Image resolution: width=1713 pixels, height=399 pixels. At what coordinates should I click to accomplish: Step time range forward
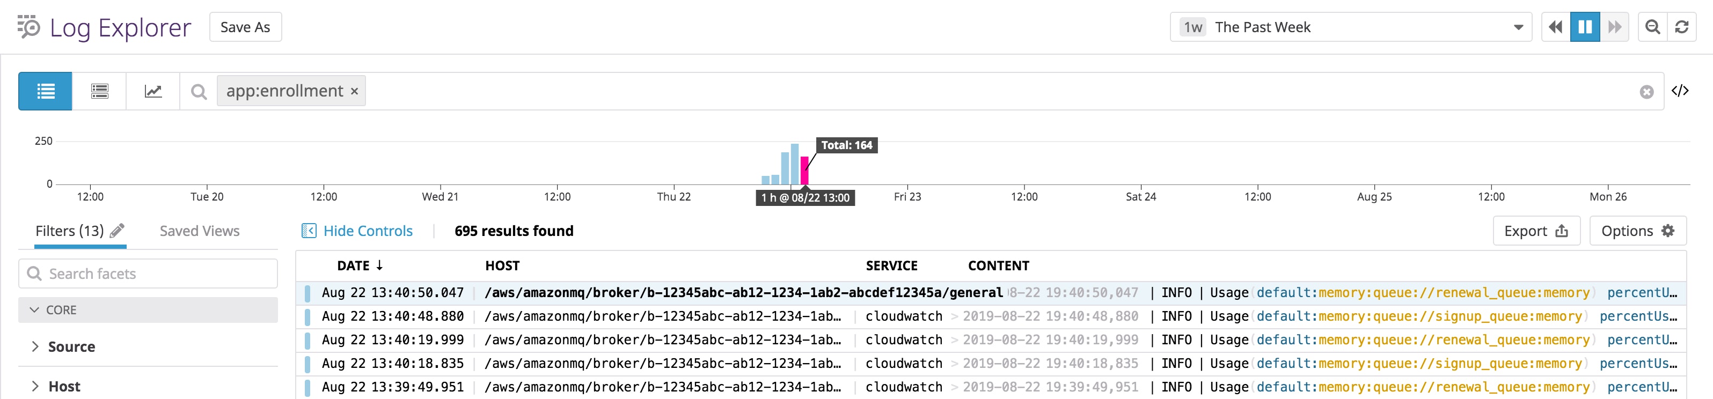click(x=1614, y=27)
